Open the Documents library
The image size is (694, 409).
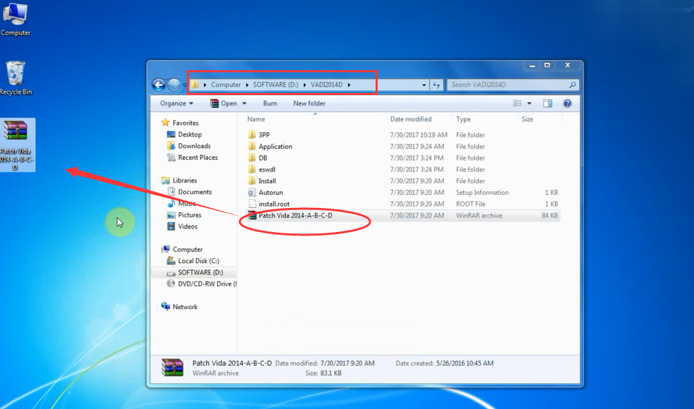(x=195, y=192)
